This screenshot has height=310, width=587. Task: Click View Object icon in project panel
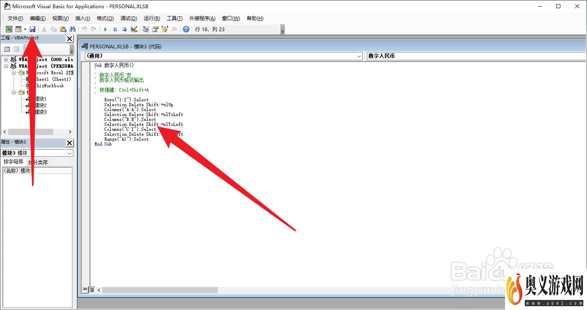[16, 49]
